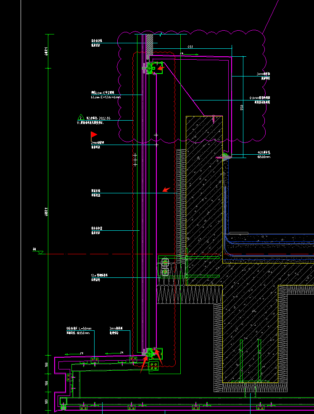This screenshot has height=414, width=314.
Task: Click the 2022.05 revision note text
Action: pyautogui.click(x=98, y=118)
